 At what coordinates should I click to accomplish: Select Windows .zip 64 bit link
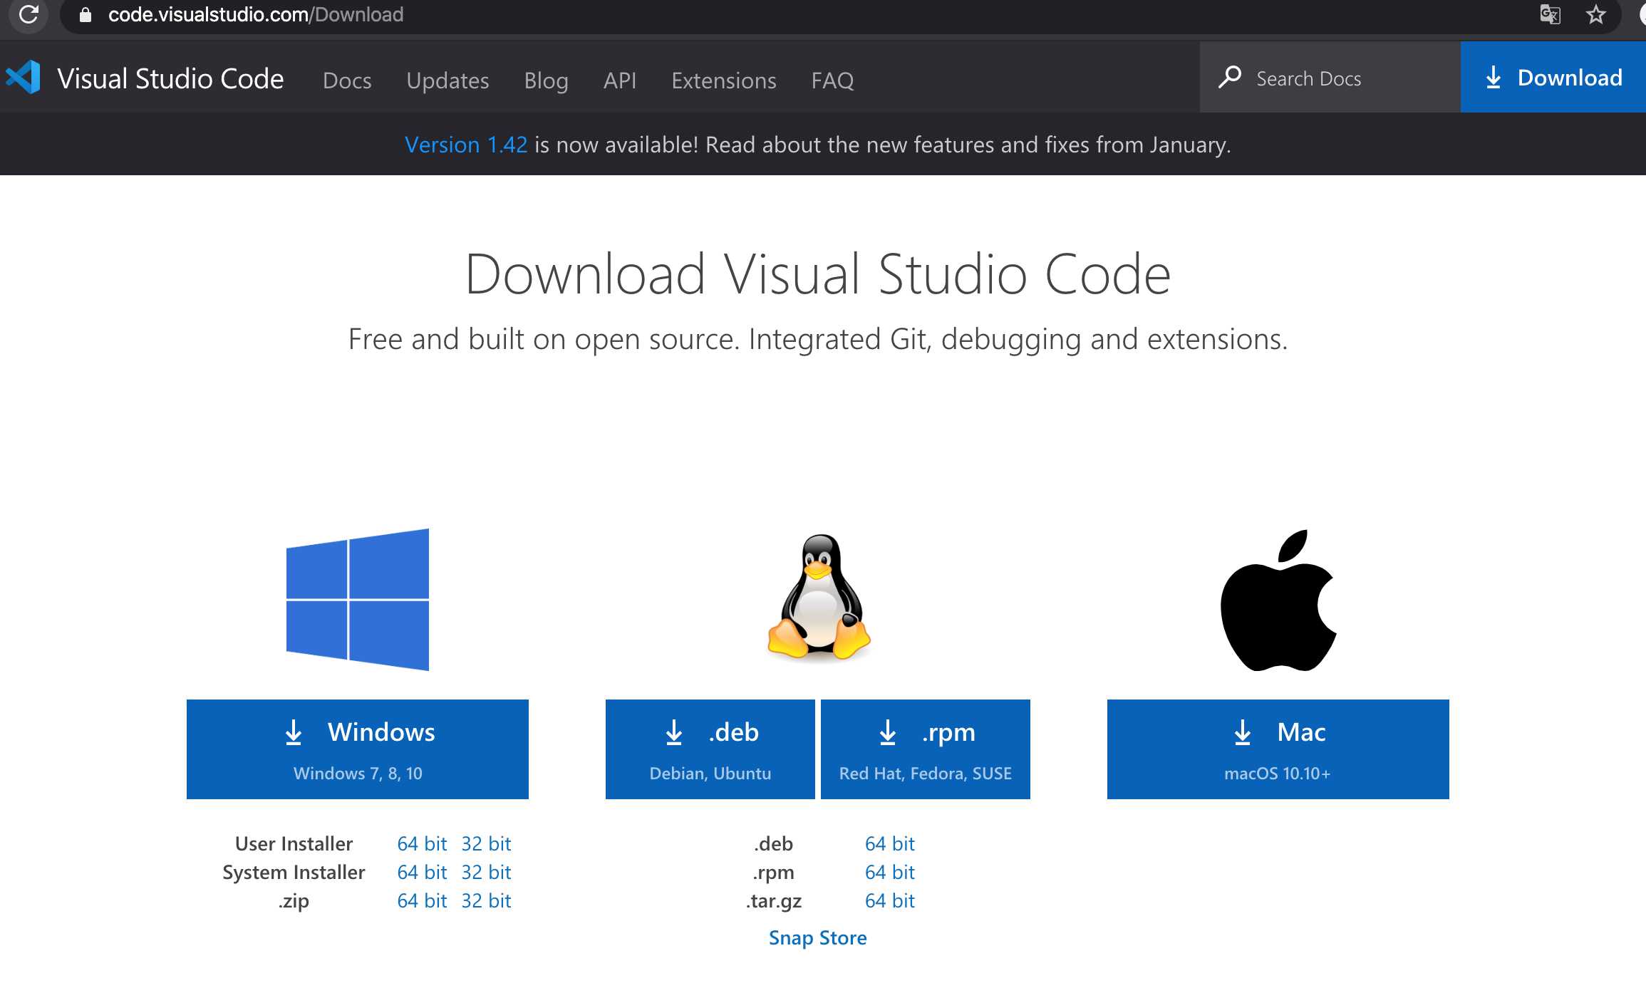click(x=422, y=900)
